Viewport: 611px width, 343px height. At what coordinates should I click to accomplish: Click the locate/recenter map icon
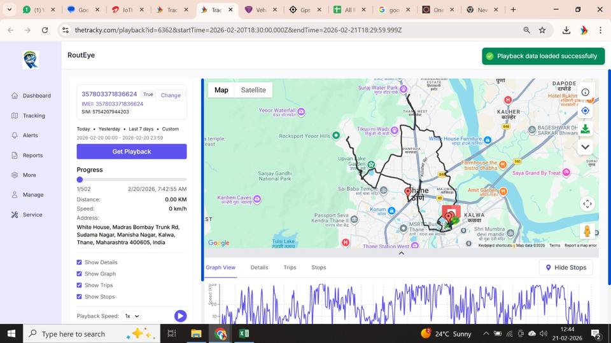(585, 111)
